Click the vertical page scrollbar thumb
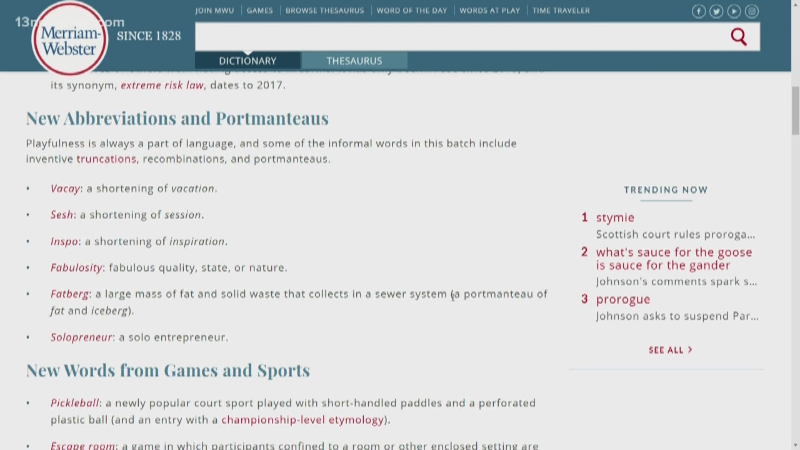 (x=795, y=110)
